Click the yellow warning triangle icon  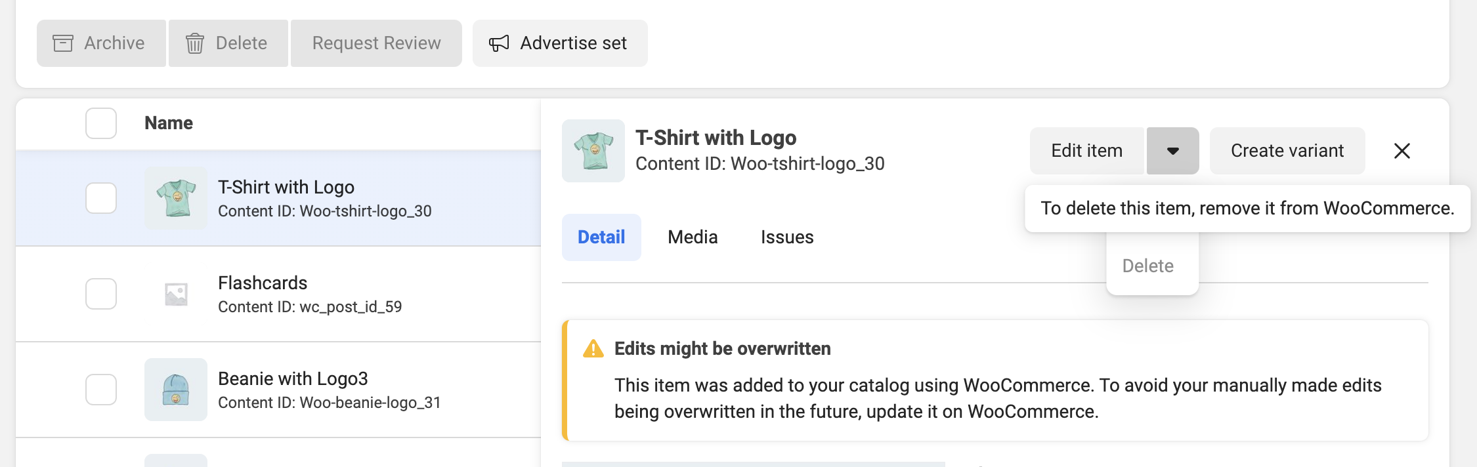coord(593,349)
